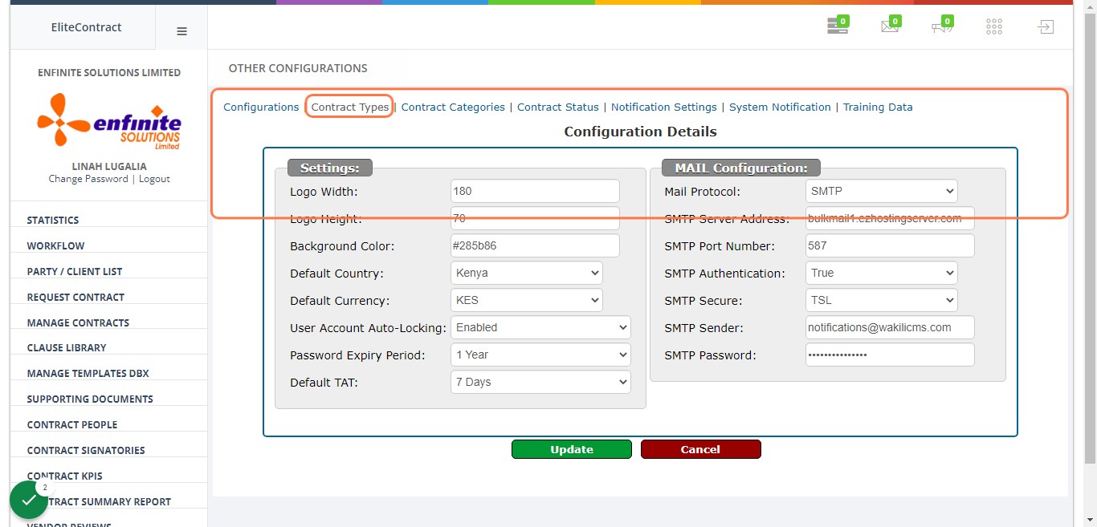Click the SMTP Sender email field
The width and height of the screenshot is (1097, 527).
890,327
